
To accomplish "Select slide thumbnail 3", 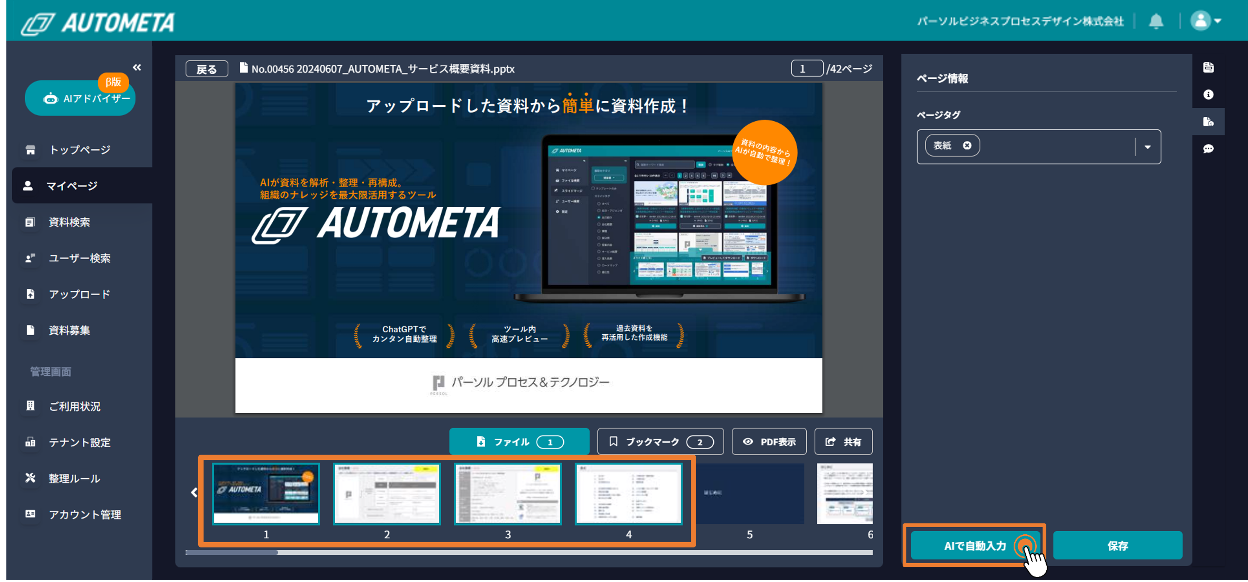I will 508,494.
